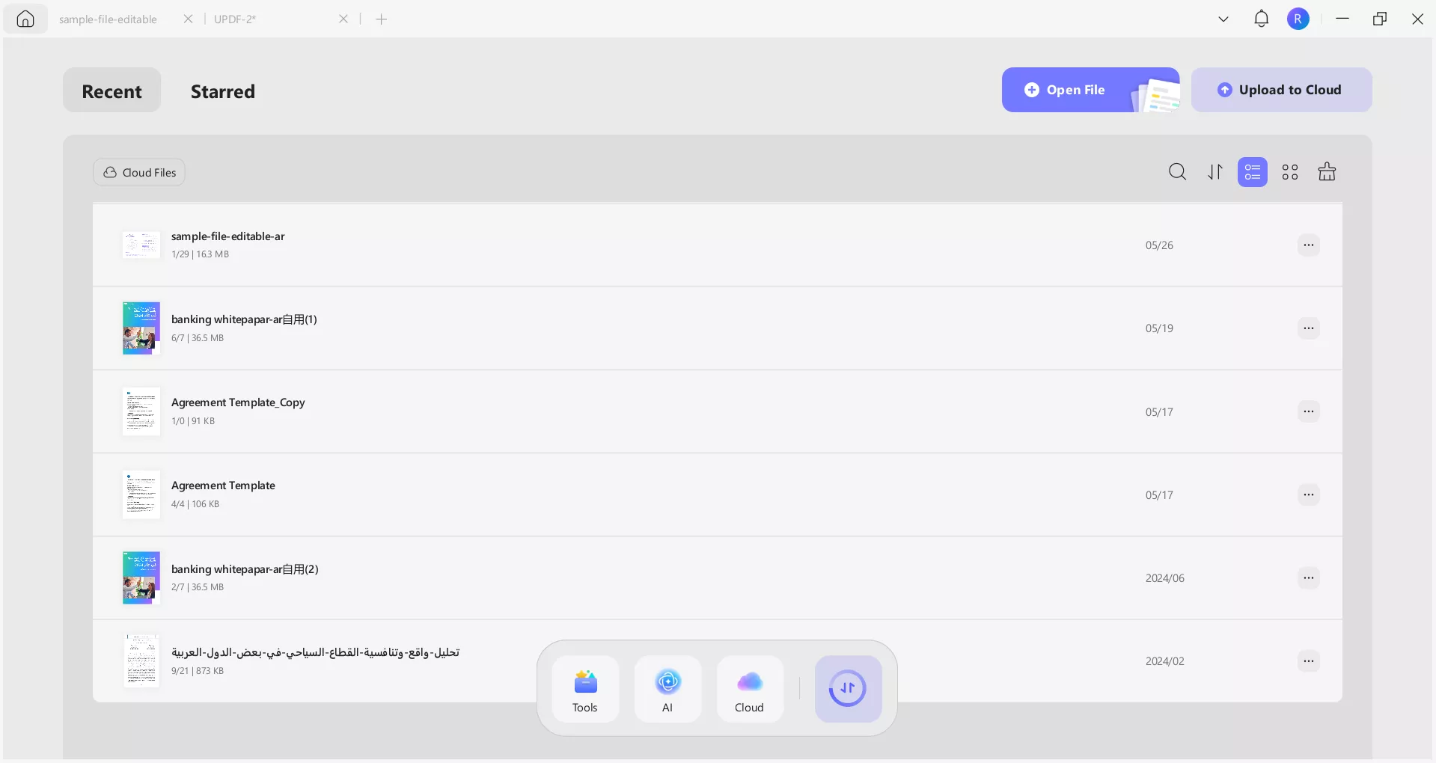
Task: Open more options for banking whitepapar-ar自用(1)
Action: pyautogui.click(x=1309, y=328)
